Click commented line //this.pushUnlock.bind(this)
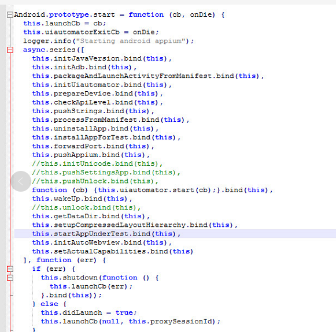The width and height of the screenshot is (336, 332). [95, 181]
